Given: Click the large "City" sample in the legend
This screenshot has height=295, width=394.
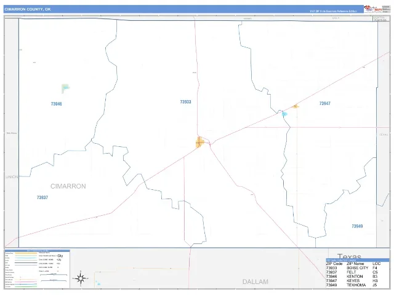Looking at the screenshot, I should [60, 256].
